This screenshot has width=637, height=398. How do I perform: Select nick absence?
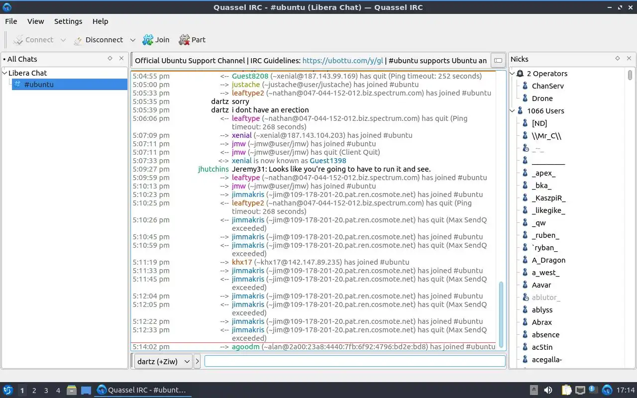(545, 335)
